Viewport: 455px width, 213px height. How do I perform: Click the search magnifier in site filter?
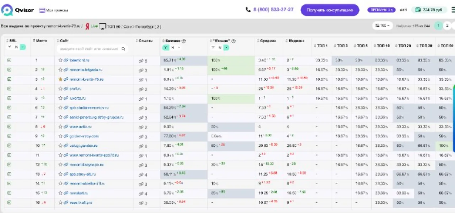[x=123, y=49]
